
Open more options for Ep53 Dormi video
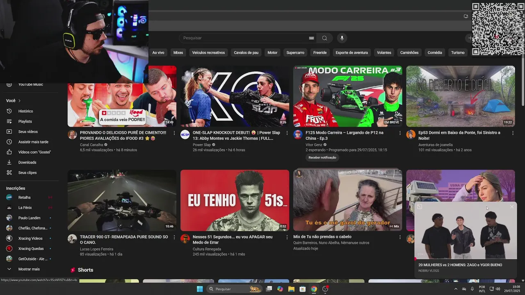[x=513, y=133]
